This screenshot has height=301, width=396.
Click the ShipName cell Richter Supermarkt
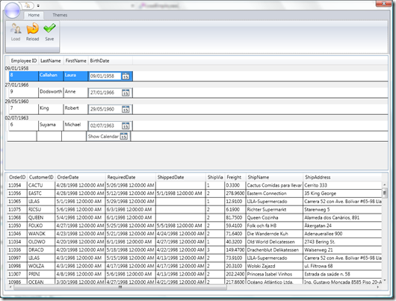point(274,210)
